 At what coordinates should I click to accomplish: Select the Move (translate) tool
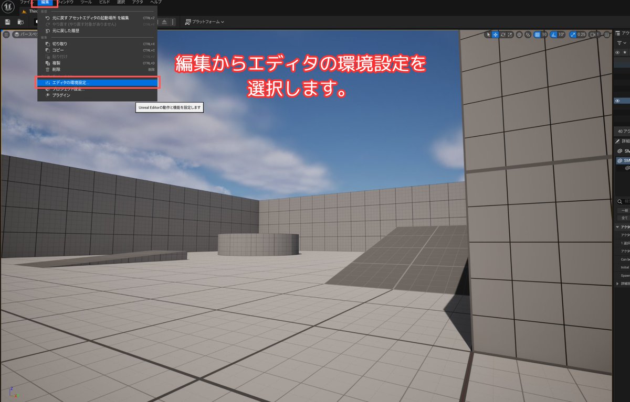[x=494, y=35]
